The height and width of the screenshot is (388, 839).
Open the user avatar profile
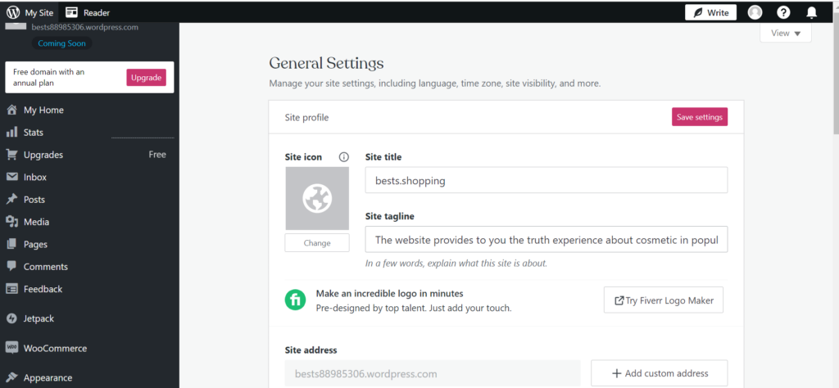[x=755, y=12]
